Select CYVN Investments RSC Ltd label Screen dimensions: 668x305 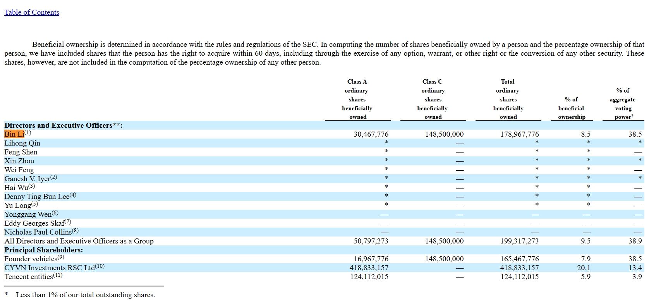coord(49,268)
